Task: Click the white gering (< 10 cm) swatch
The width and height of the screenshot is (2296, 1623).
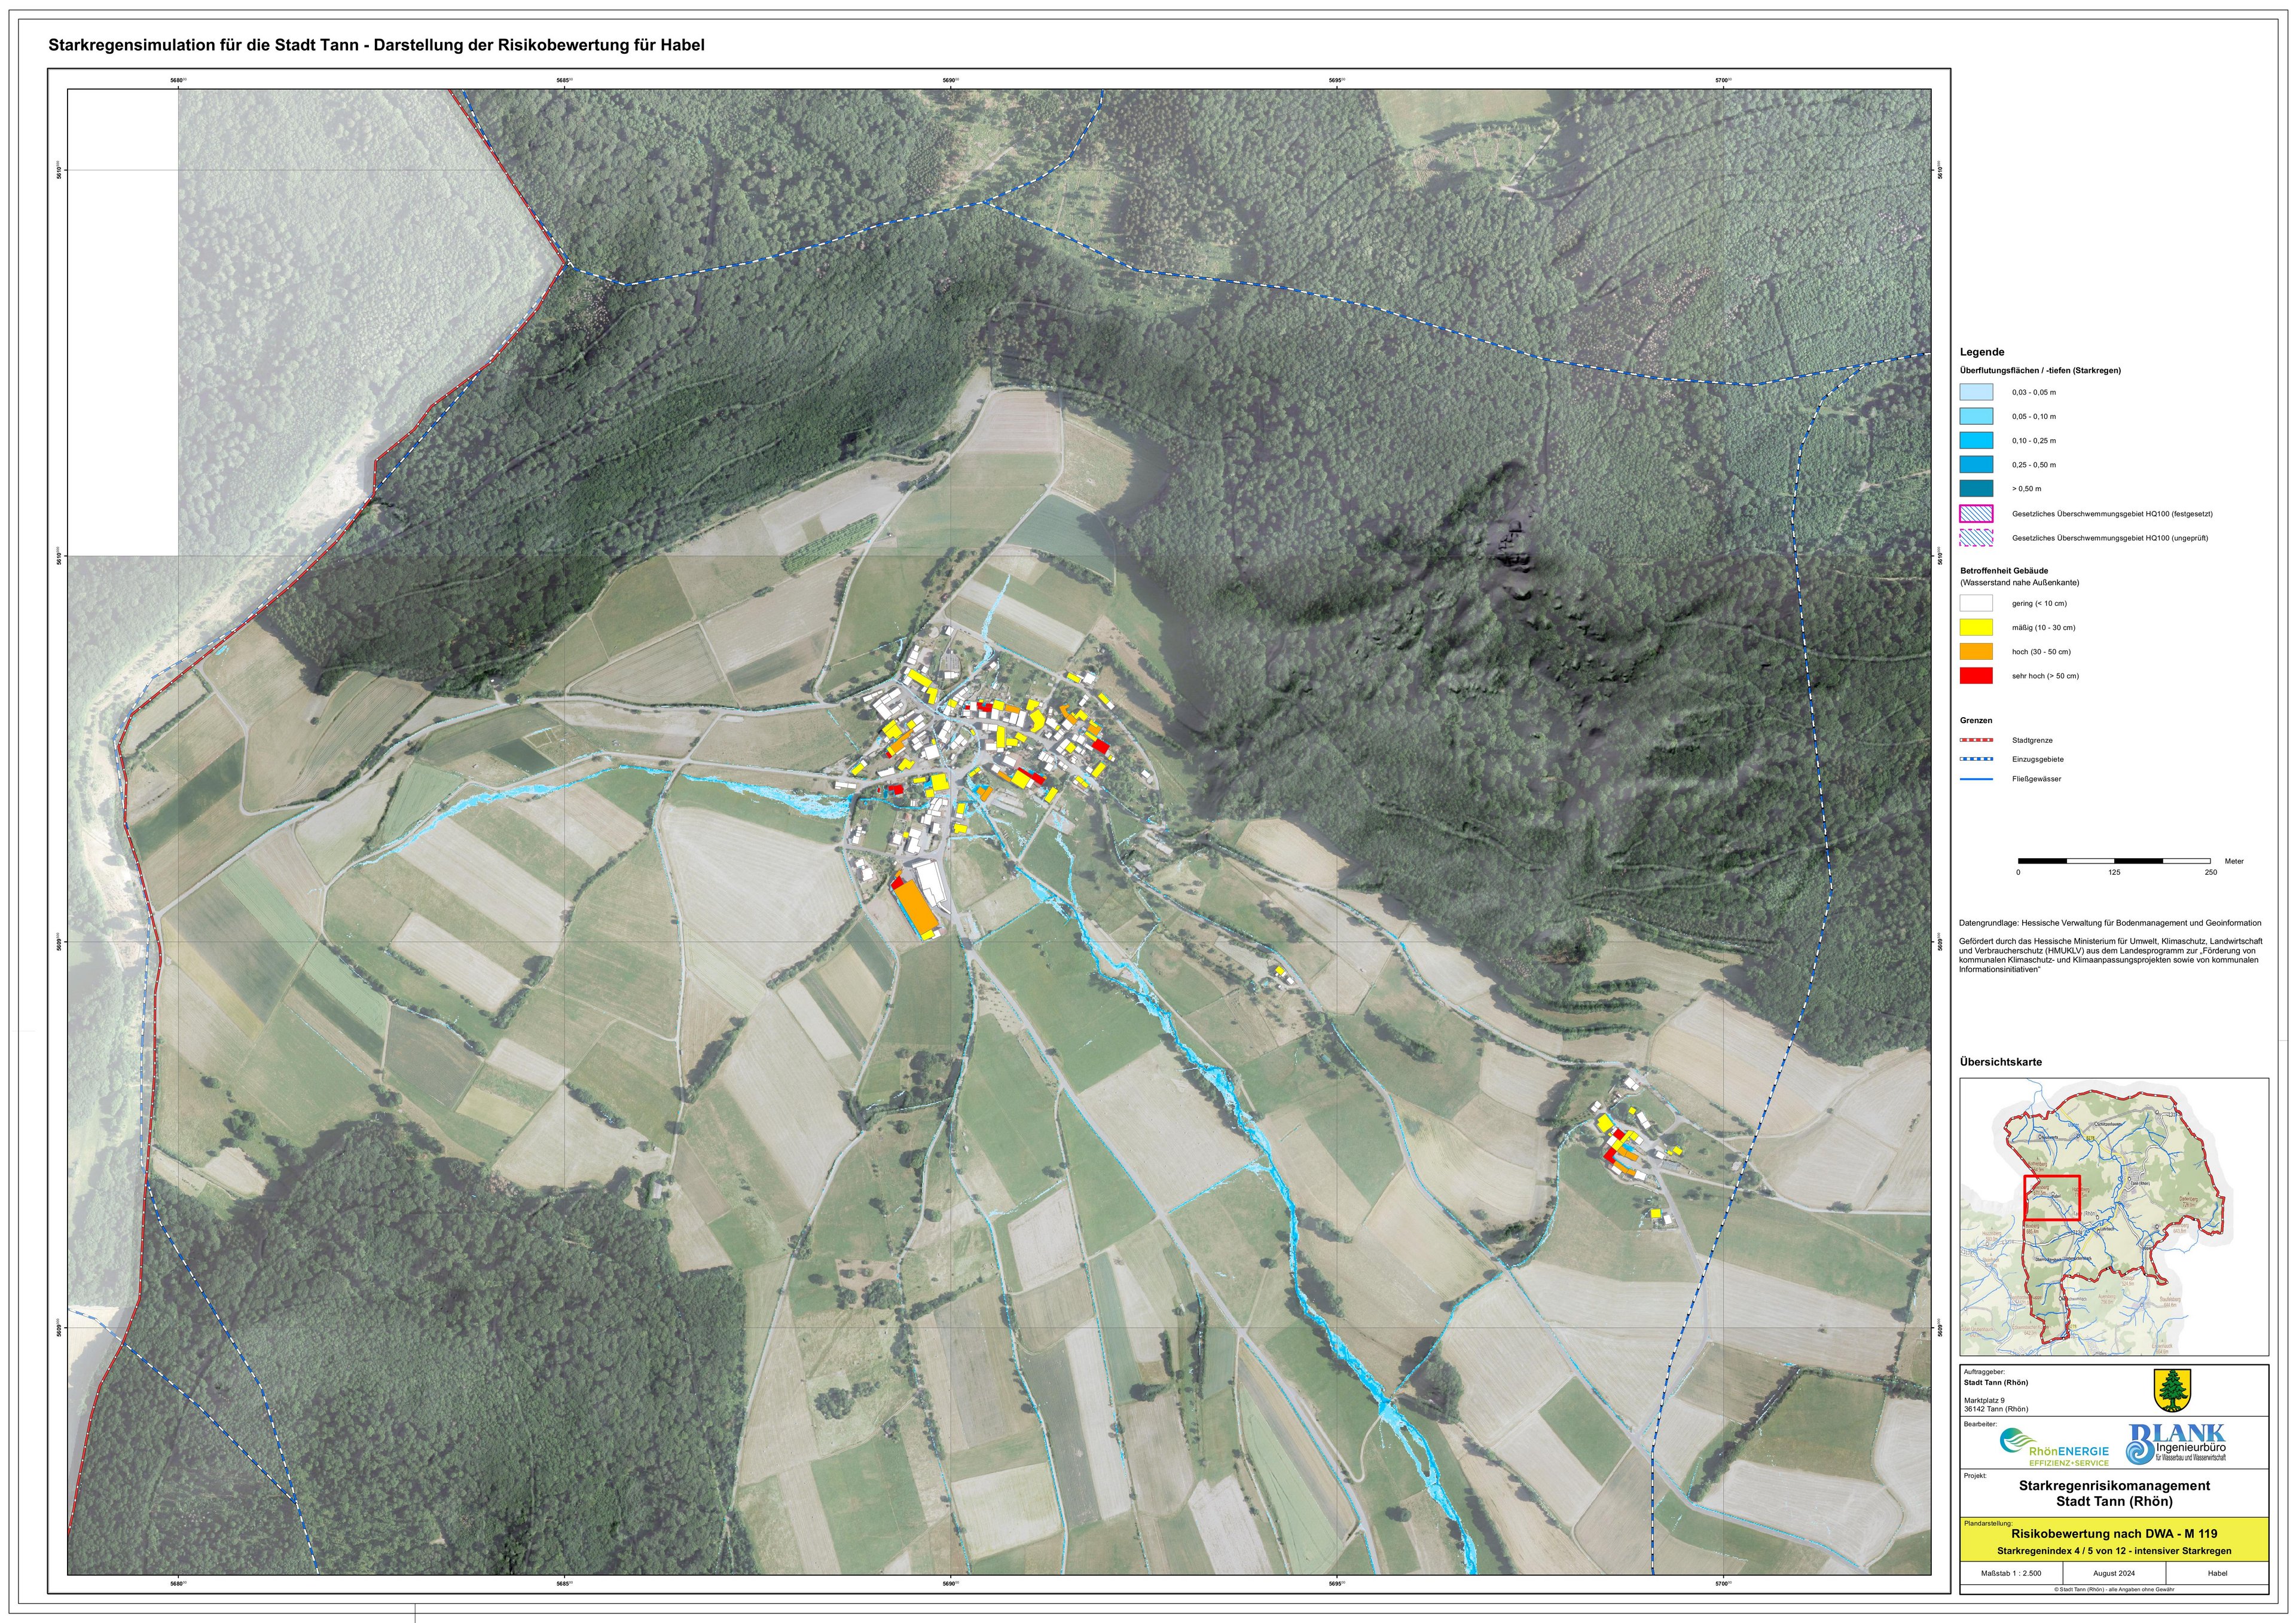Action: (x=1976, y=604)
